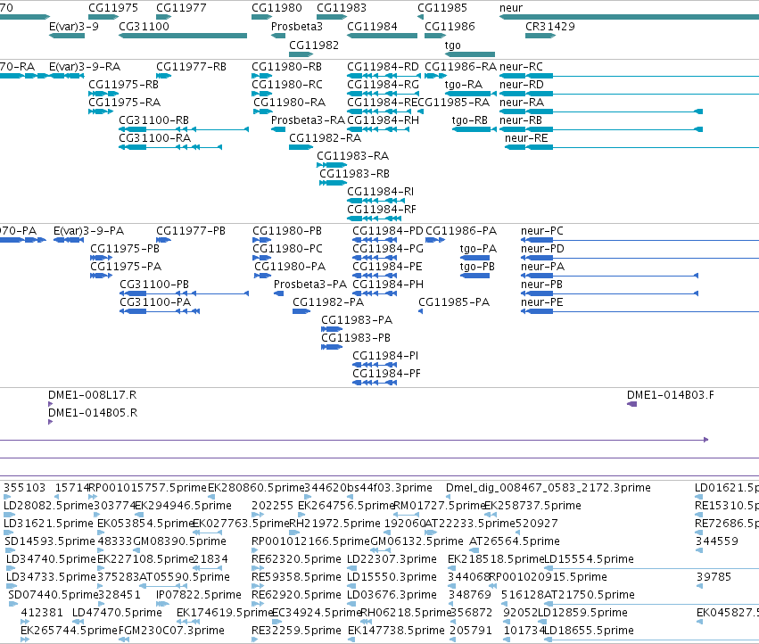This screenshot has height=644, width=759.
Task: Click the neur gene label
Action: point(511,8)
